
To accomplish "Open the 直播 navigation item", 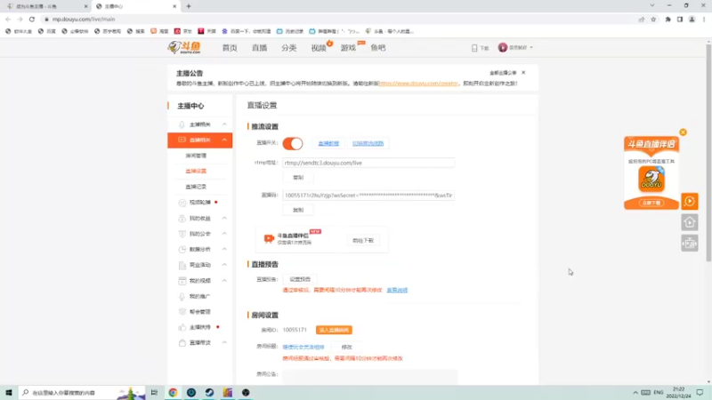I will (x=259, y=48).
